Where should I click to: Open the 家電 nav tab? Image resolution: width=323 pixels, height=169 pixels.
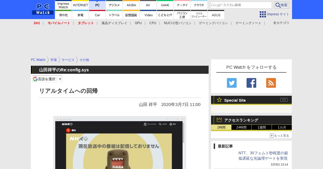[80, 14]
